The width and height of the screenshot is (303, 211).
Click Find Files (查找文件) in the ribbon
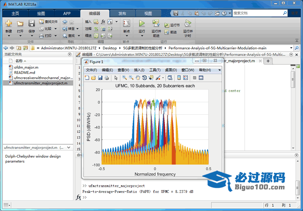(x=48, y=22)
